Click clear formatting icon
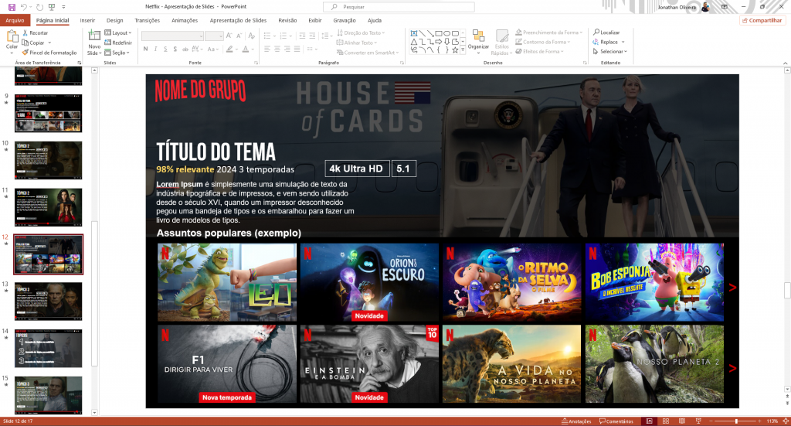 [x=252, y=36]
